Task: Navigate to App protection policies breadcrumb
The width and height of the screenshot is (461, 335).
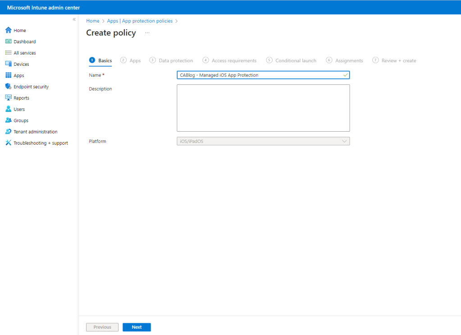Action: pos(140,21)
